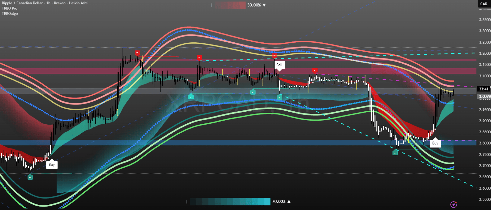Click the rightmost red bearish signal marker
This screenshot has width=491, height=210.
coord(315,70)
